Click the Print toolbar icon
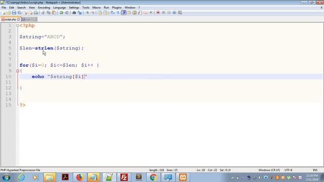This screenshot has width=324, height=182. point(36,13)
